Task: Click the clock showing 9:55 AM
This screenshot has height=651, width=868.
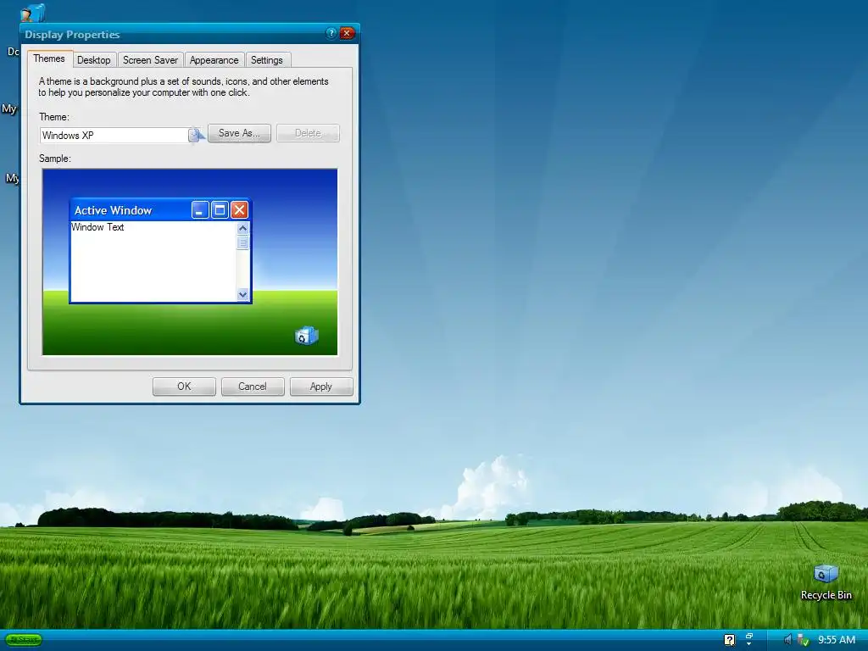Action: pos(837,640)
